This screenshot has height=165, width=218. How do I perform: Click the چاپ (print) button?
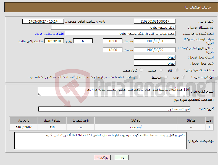click(x=121, y=158)
